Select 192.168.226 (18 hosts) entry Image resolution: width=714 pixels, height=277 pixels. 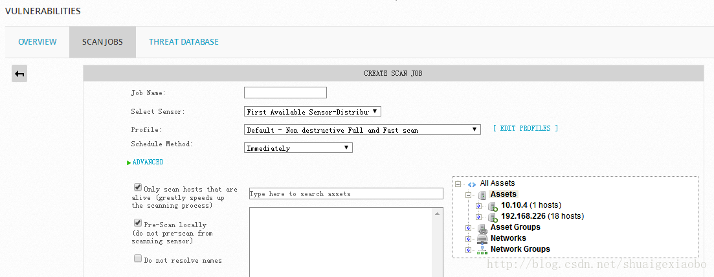coord(542,216)
